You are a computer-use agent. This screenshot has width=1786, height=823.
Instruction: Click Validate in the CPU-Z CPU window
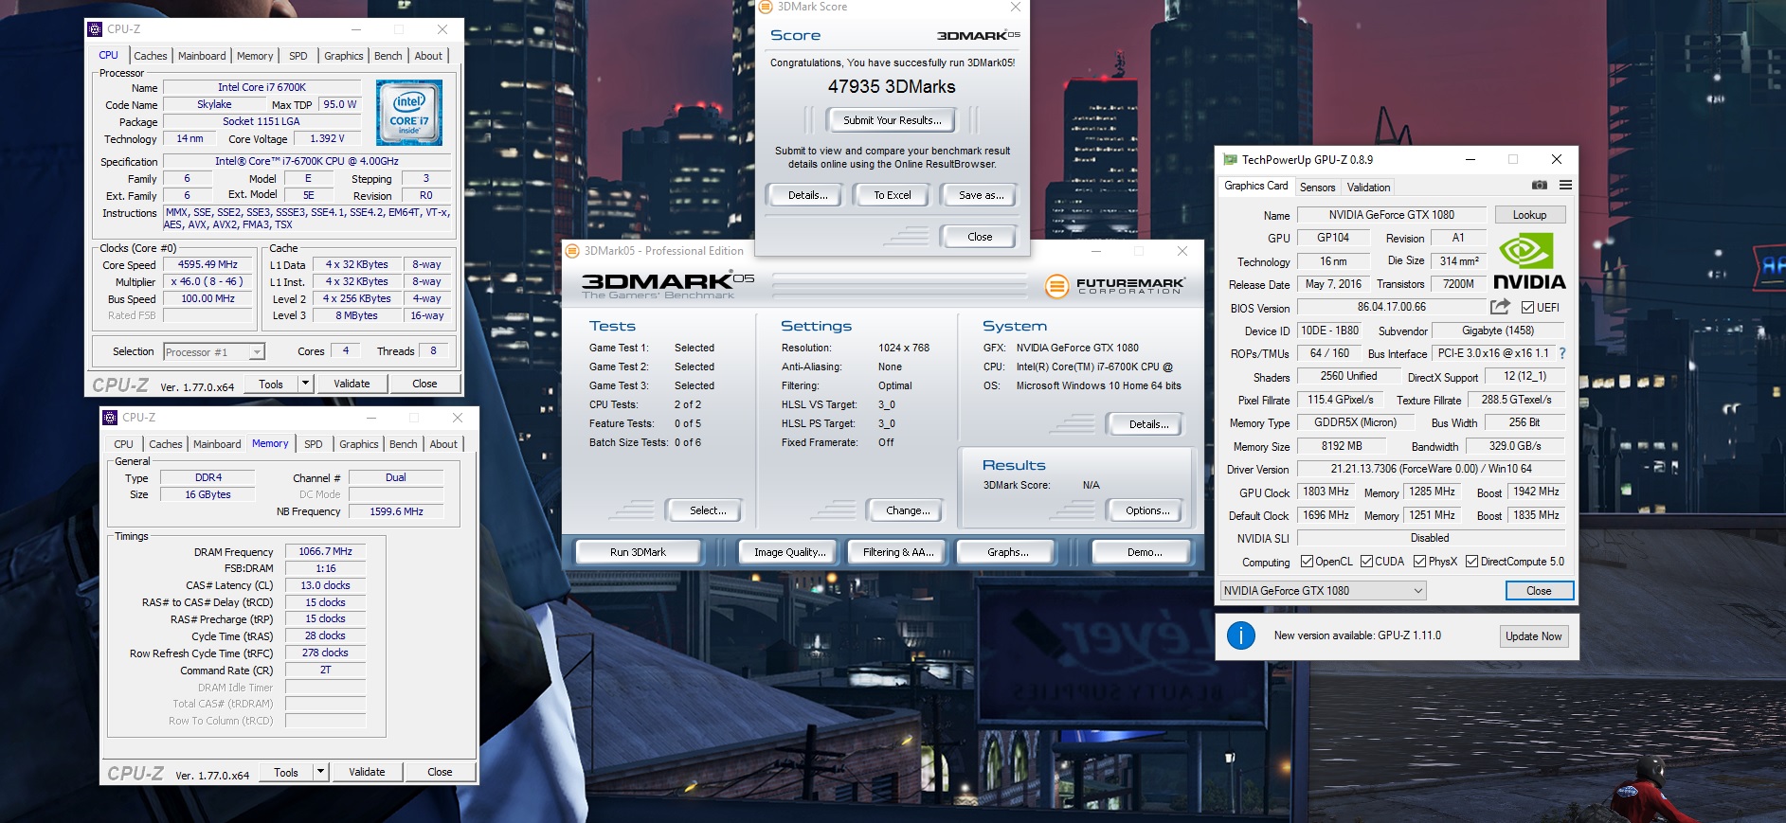point(352,384)
